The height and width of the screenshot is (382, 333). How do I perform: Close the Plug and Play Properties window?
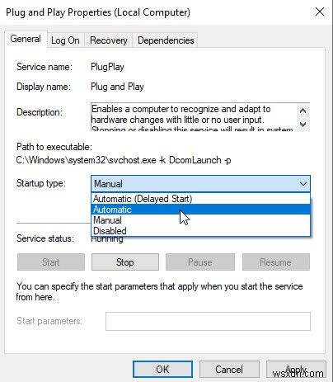[320, 12]
